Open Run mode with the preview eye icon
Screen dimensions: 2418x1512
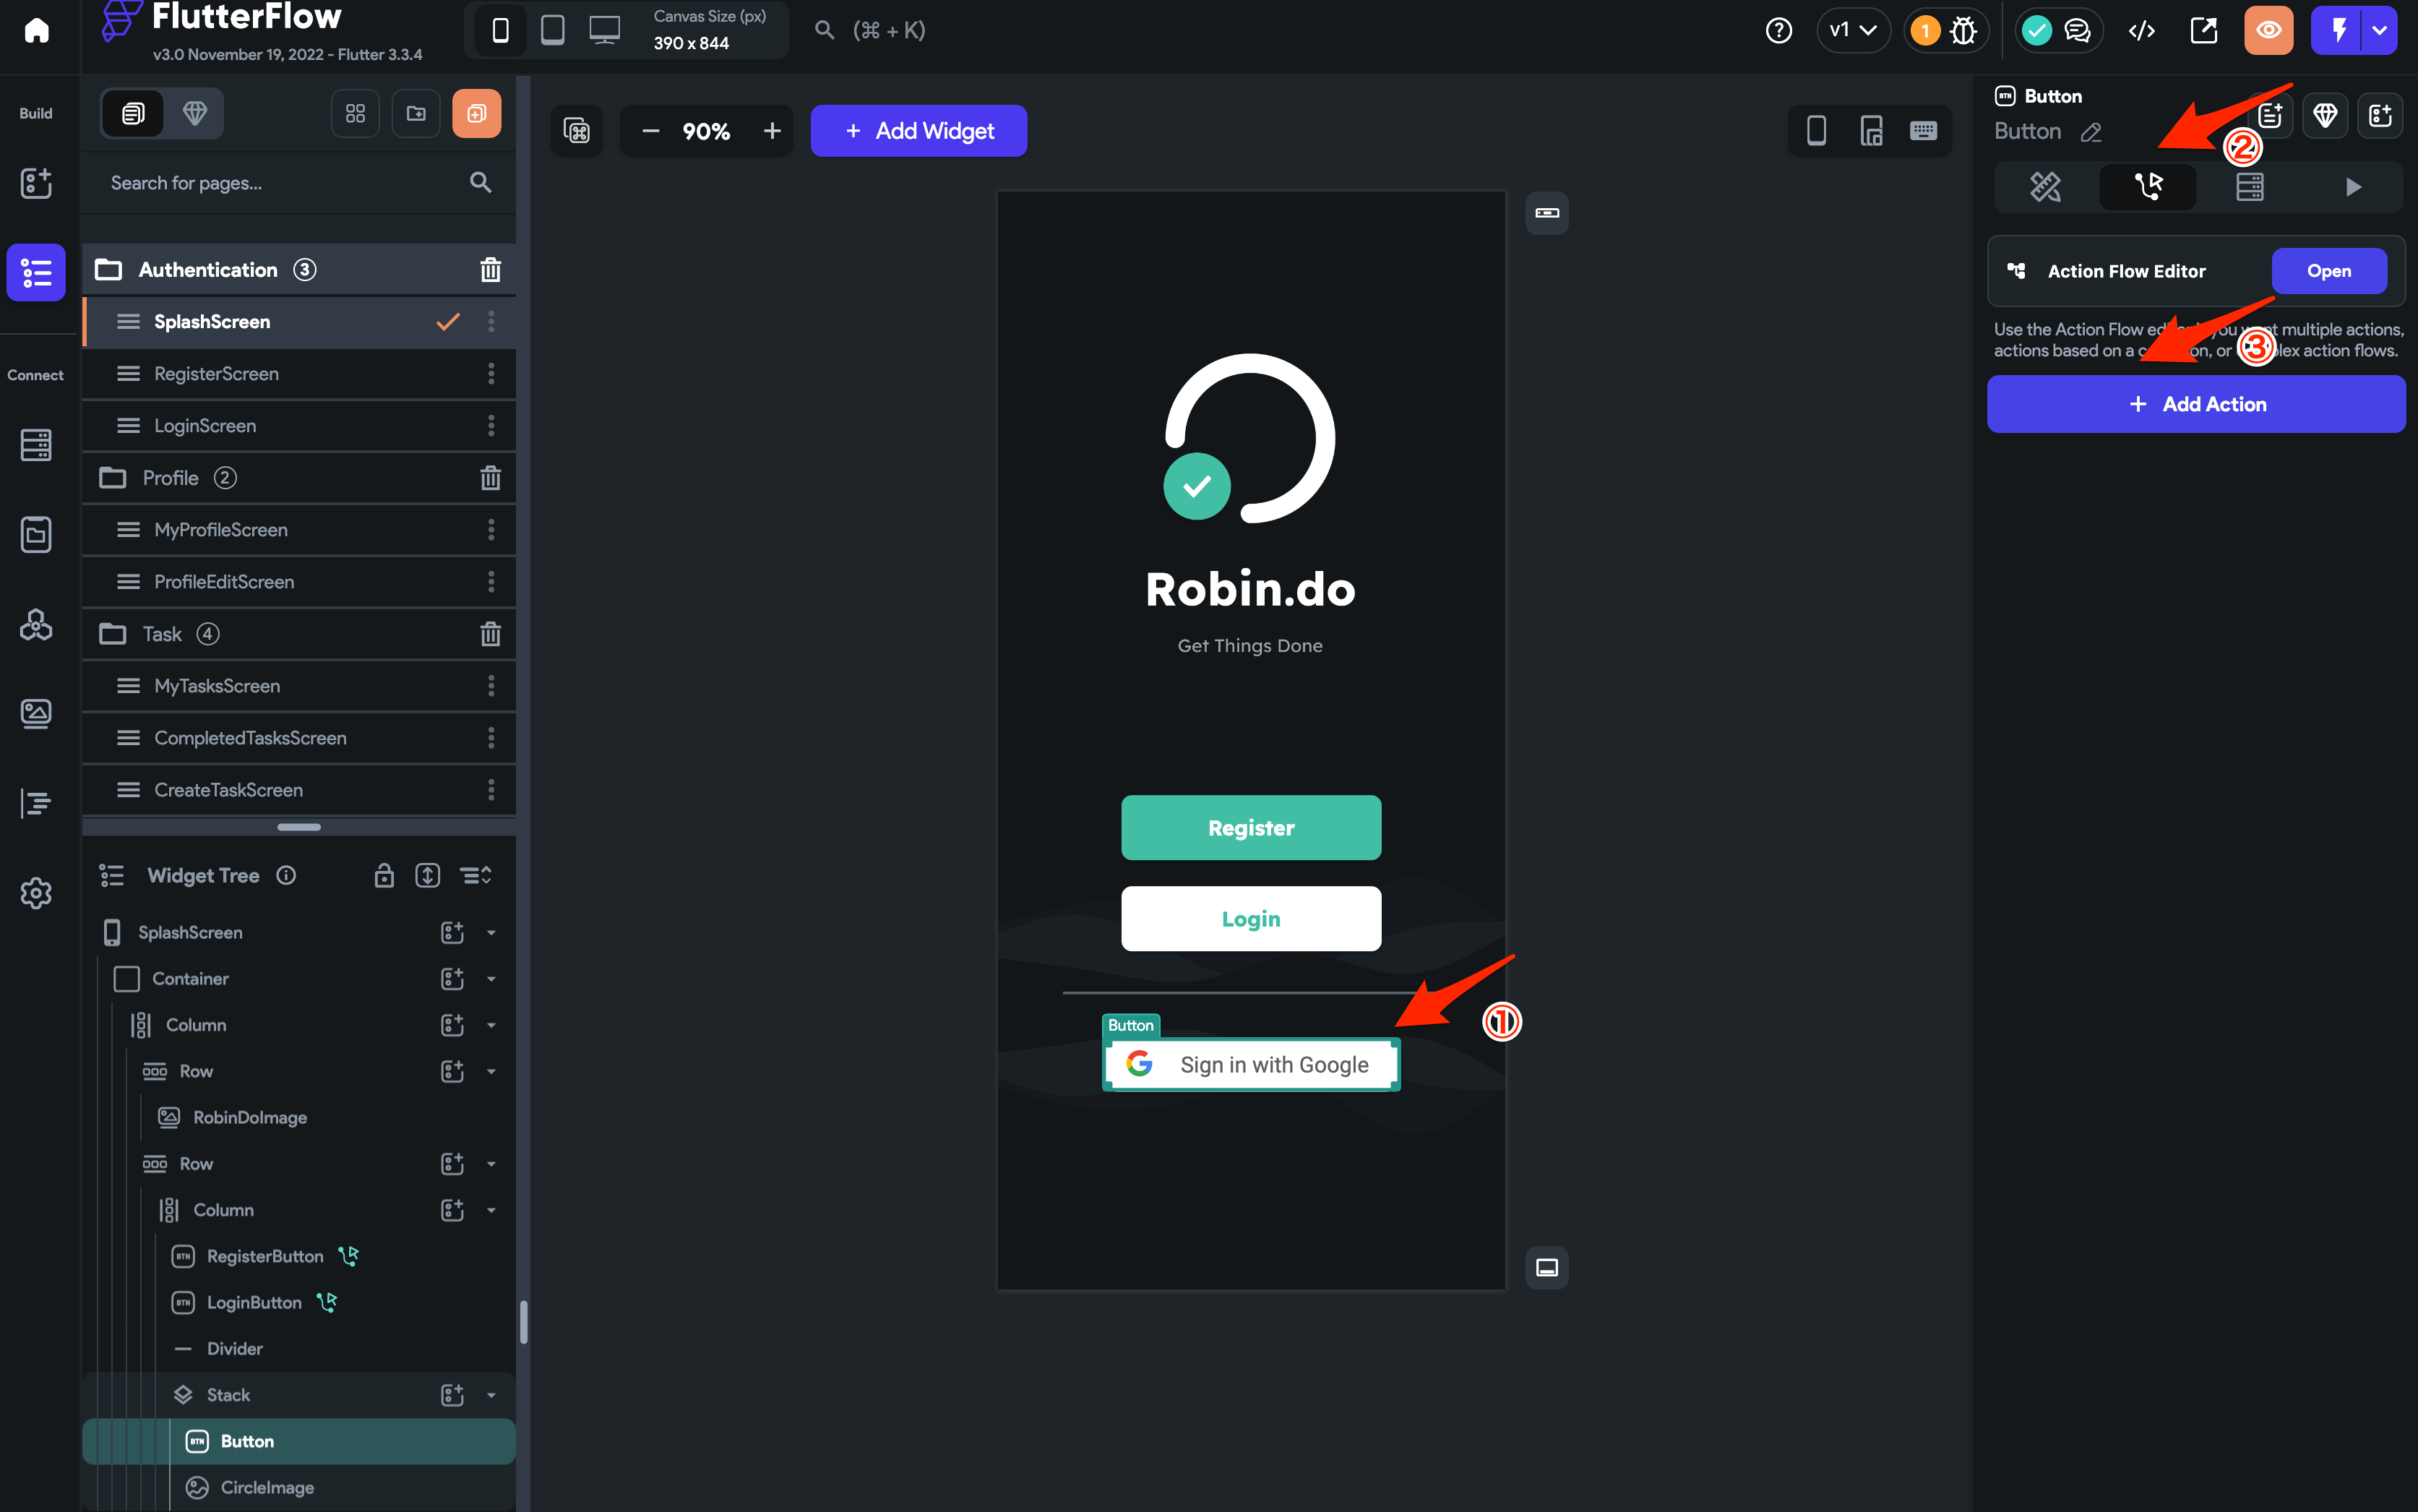tap(2269, 30)
